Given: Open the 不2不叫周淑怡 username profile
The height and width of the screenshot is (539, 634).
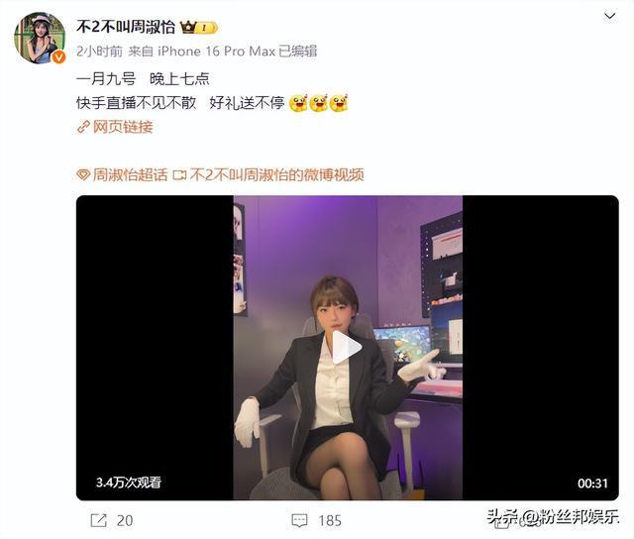Looking at the screenshot, I should pos(126,27).
